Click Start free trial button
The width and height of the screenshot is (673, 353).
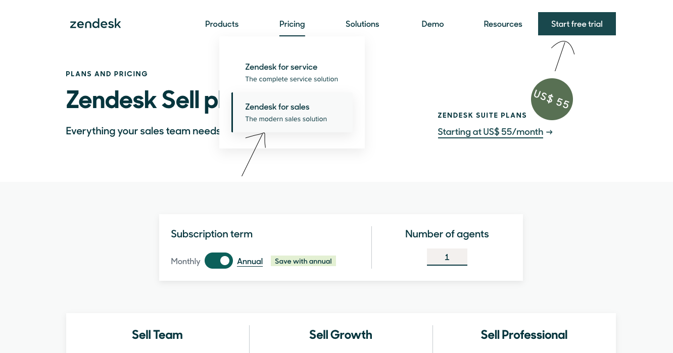pyautogui.click(x=576, y=24)
